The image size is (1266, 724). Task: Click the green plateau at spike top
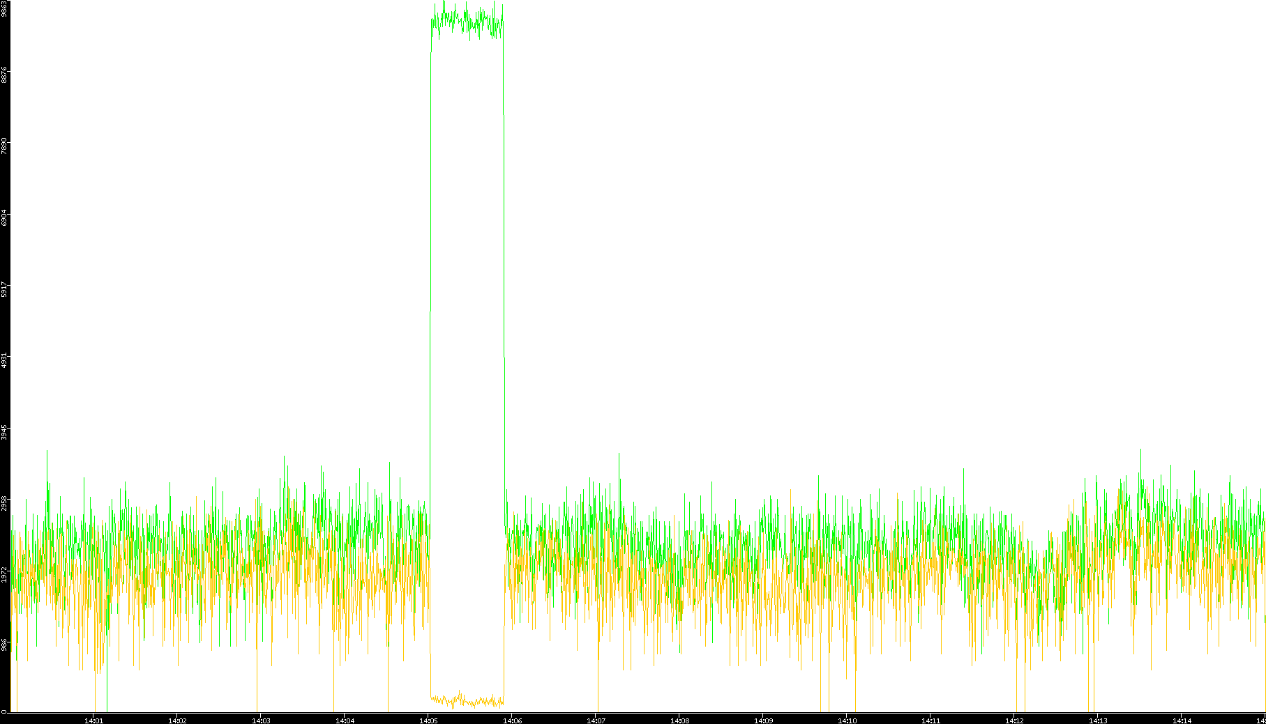tap(467, 21)
